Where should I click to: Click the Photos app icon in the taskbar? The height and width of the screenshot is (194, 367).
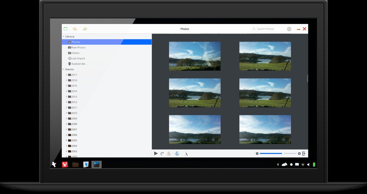click(96, 164)
